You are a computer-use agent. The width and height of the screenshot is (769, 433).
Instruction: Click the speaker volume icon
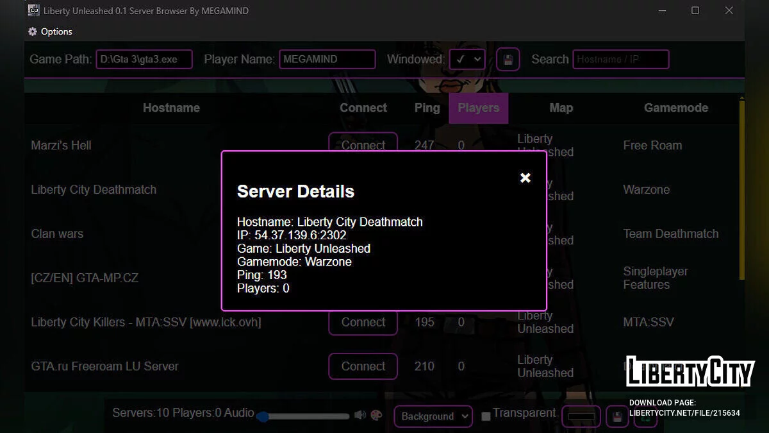click(360, 415)
